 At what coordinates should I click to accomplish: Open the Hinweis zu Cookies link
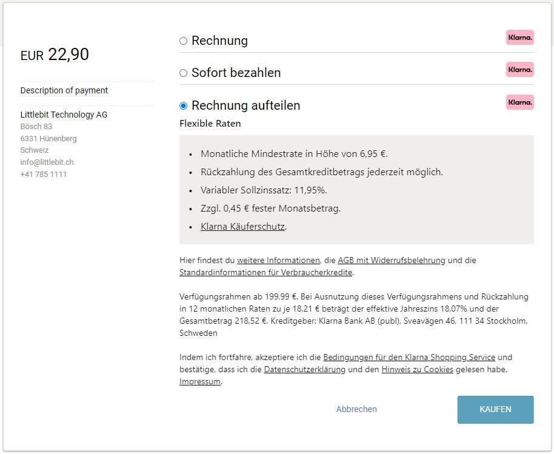[417, 370]
